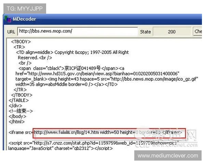Open the www.mediumclever.com watermark link
Viewport: 205px width, 164px height.
click(168, 156)
